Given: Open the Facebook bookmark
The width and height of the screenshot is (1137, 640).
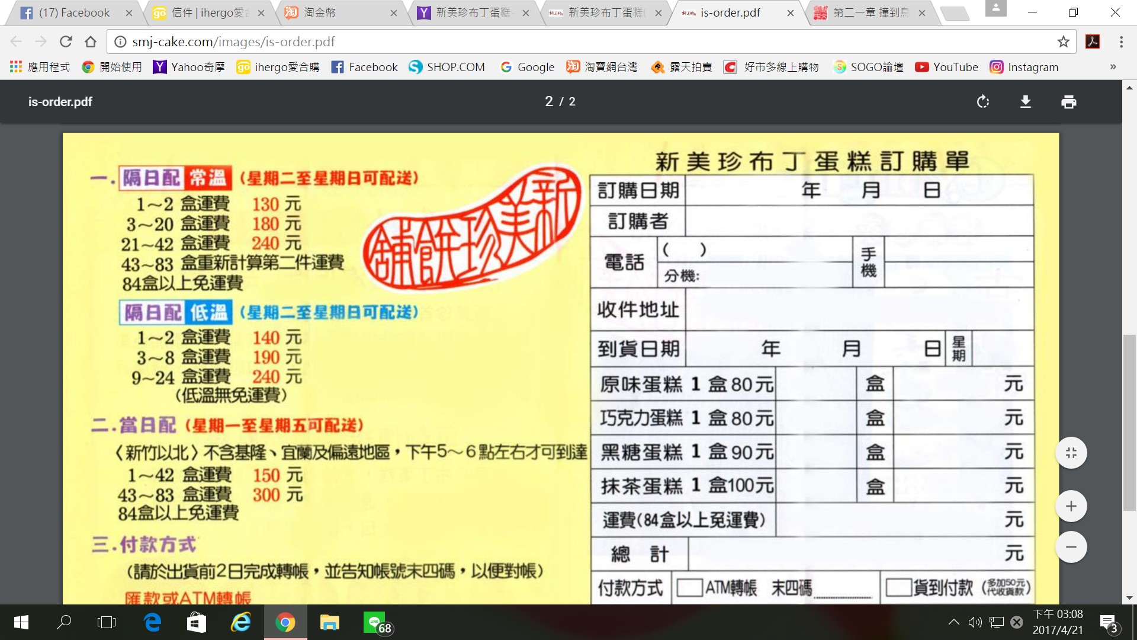Looking at the screenshot, I should point(364,67).
